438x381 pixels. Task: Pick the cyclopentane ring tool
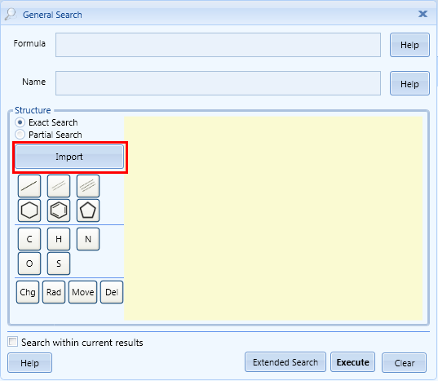click(x=88, y=210)
